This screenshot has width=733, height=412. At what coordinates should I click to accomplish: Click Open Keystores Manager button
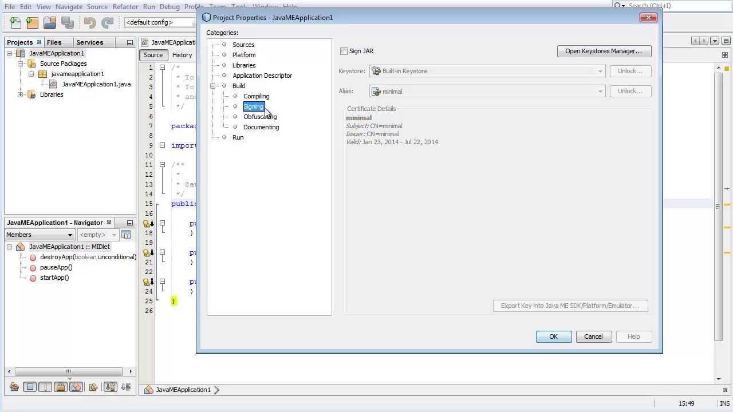click(x=604, y=51)
